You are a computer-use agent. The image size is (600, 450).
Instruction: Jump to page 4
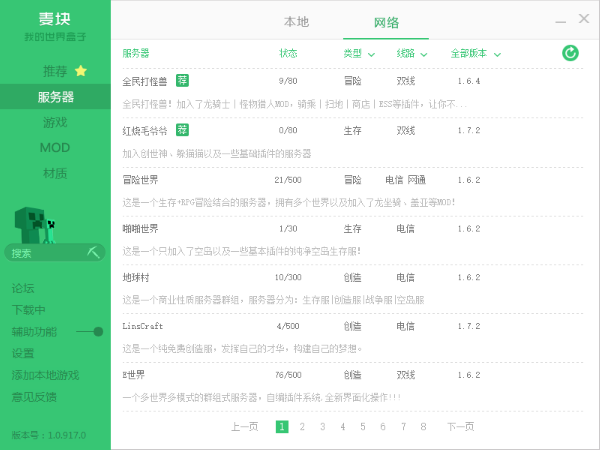(343, 427)
